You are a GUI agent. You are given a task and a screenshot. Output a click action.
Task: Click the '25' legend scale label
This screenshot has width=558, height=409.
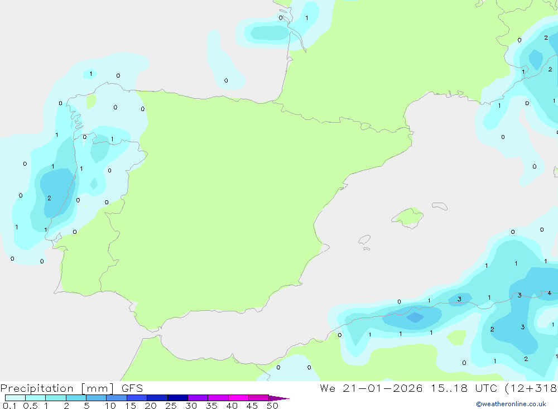[171, 406]
